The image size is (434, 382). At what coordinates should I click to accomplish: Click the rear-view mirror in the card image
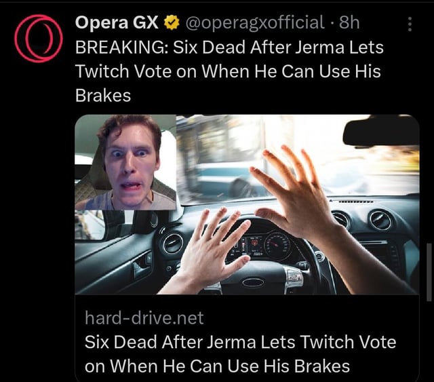pos(381,132)
